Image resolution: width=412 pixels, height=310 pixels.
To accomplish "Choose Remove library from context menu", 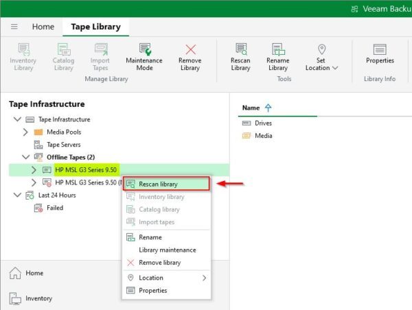I will [166, 263].
